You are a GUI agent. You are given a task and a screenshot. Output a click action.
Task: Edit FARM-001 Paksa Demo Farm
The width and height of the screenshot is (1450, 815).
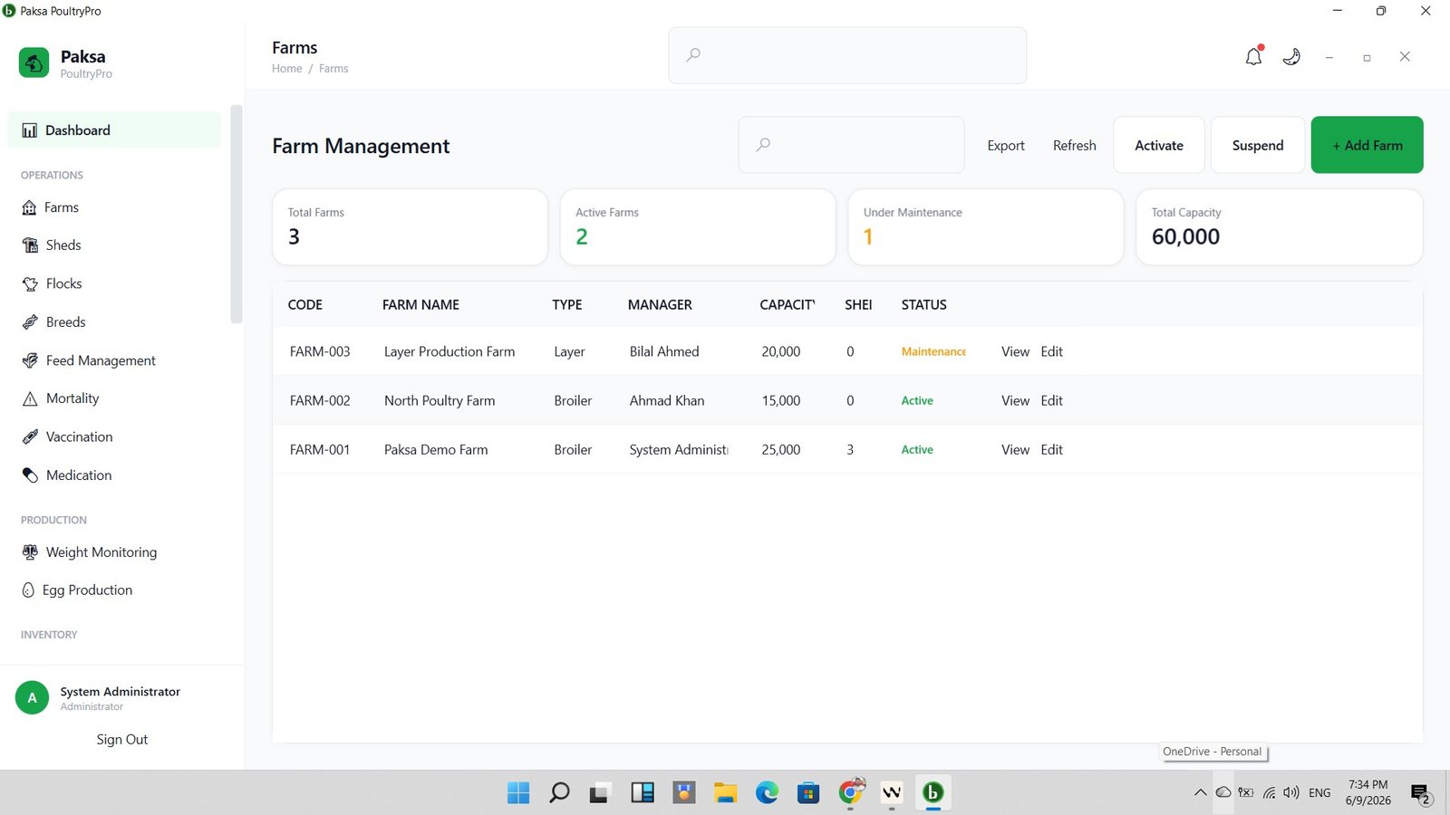(1051, 449)
